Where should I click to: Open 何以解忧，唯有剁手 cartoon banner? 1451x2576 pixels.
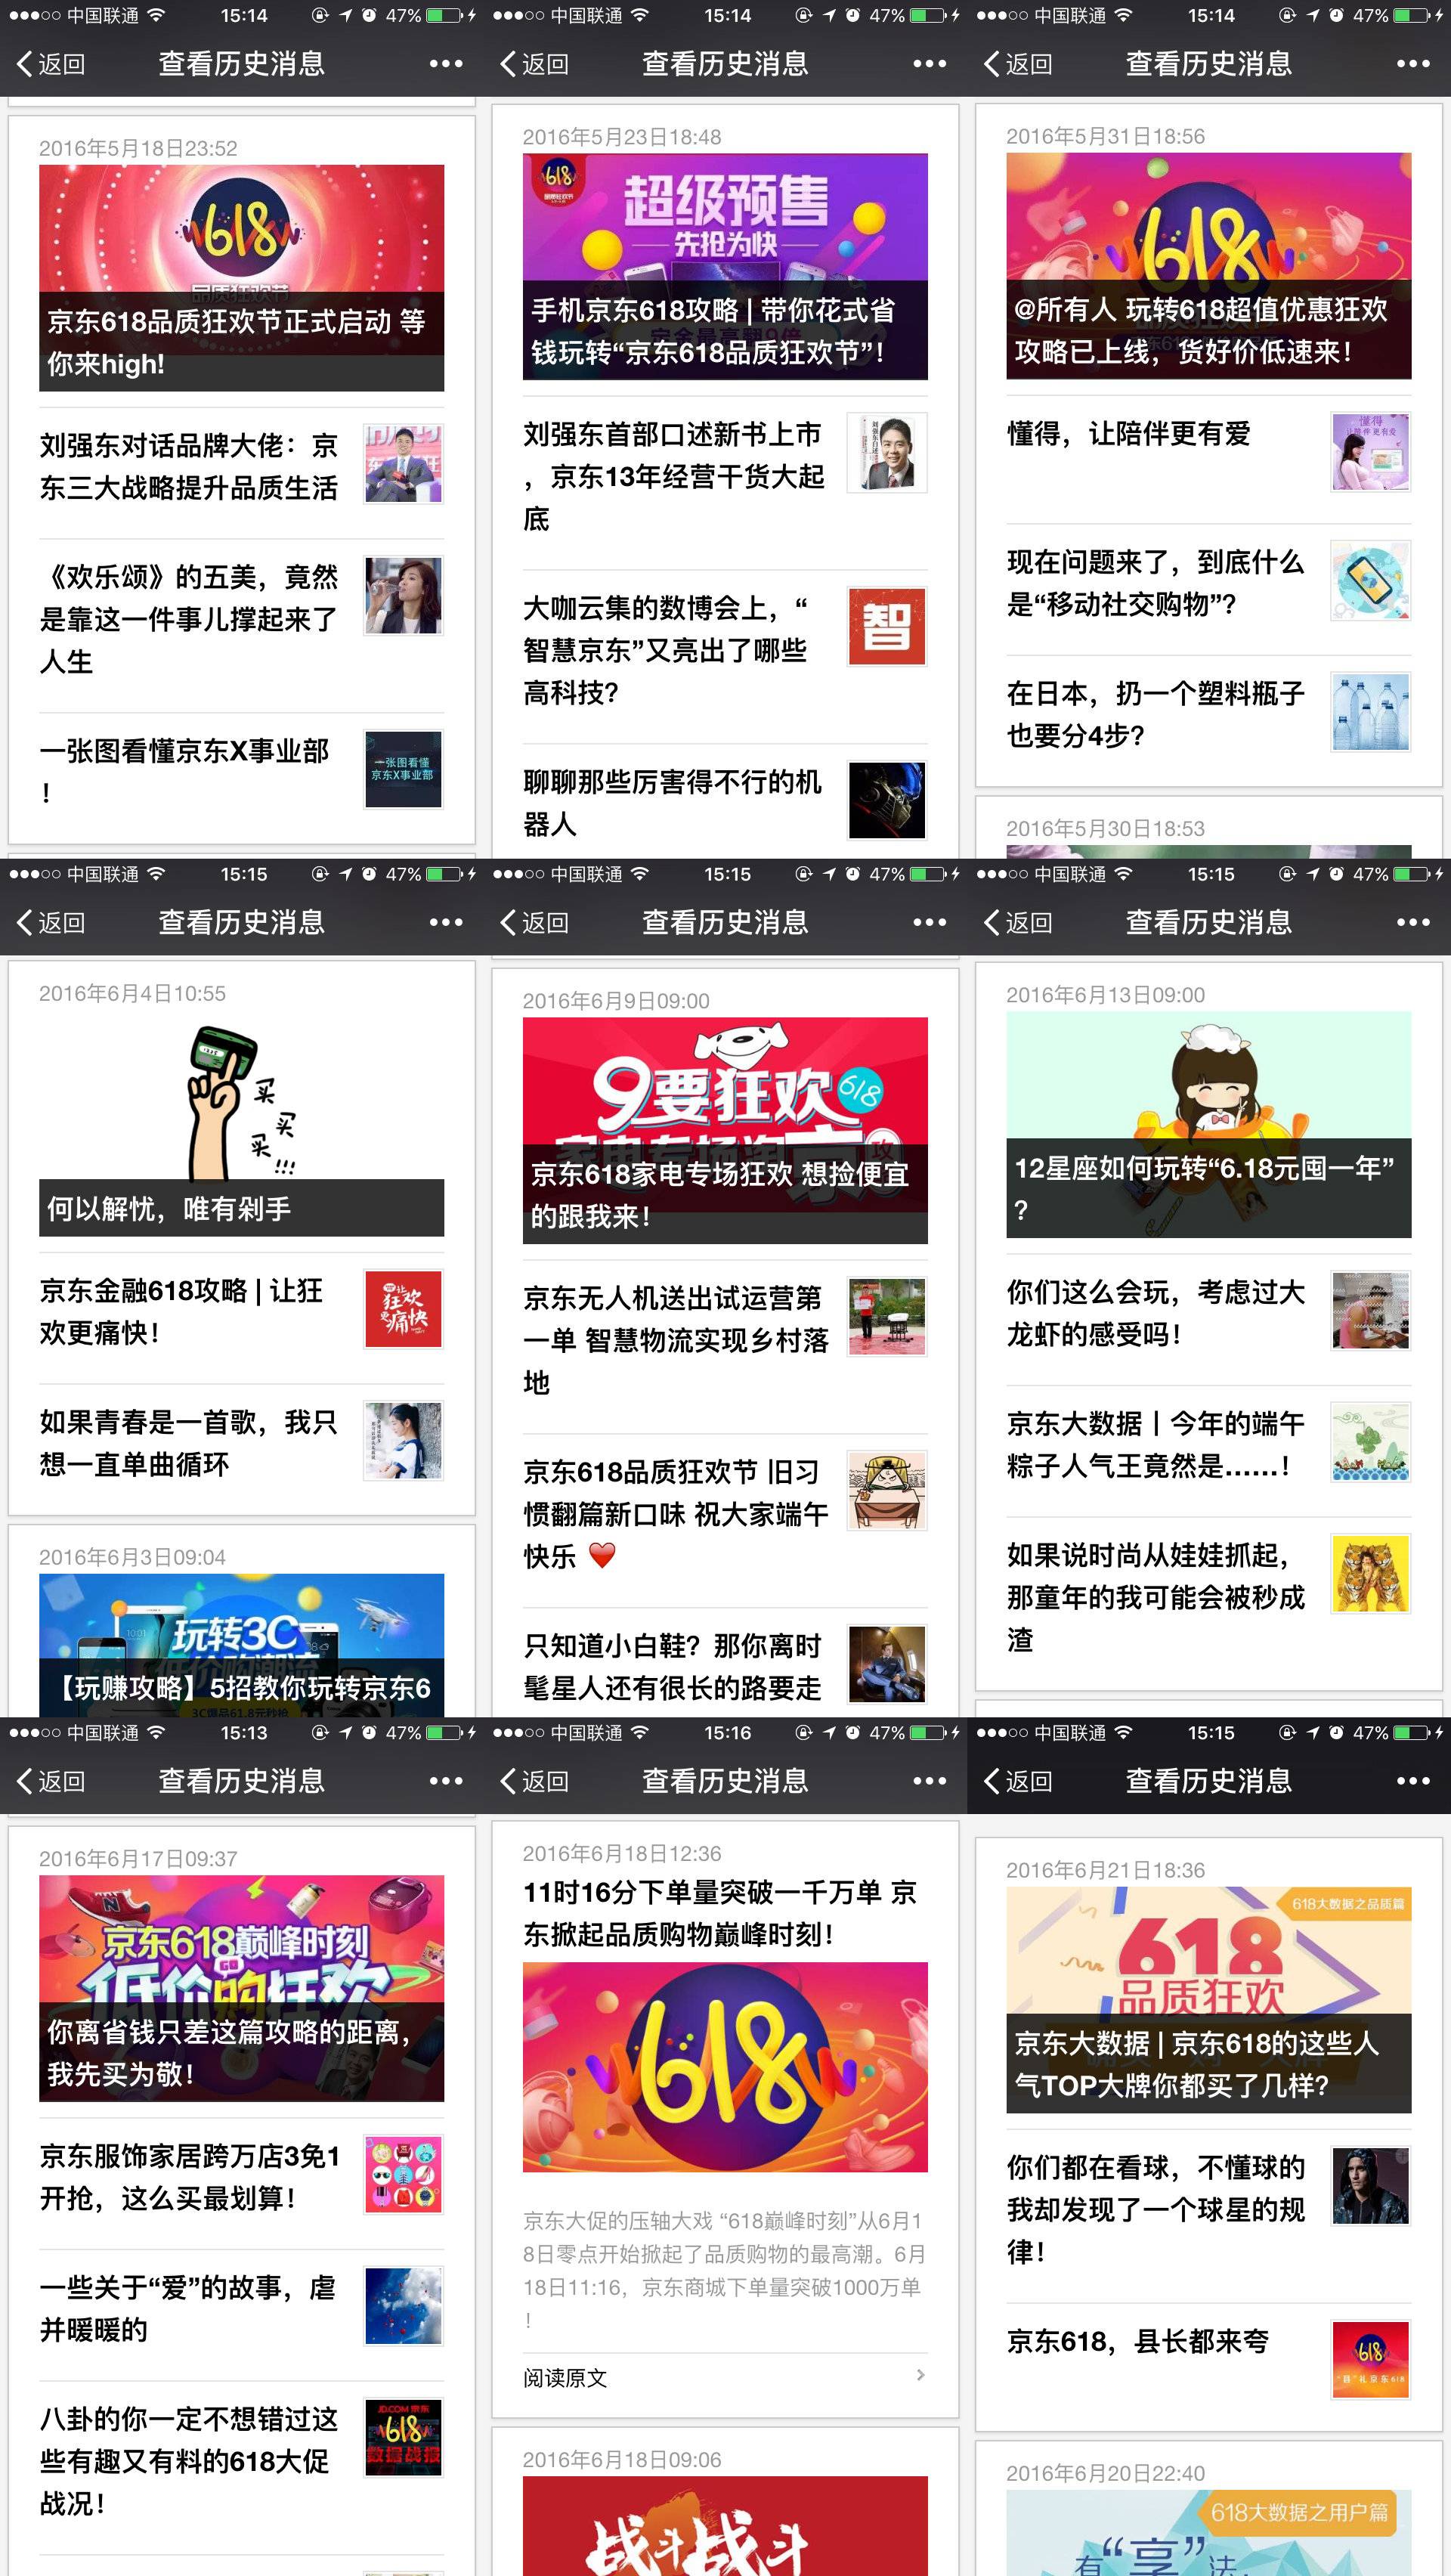(241, 1124)
